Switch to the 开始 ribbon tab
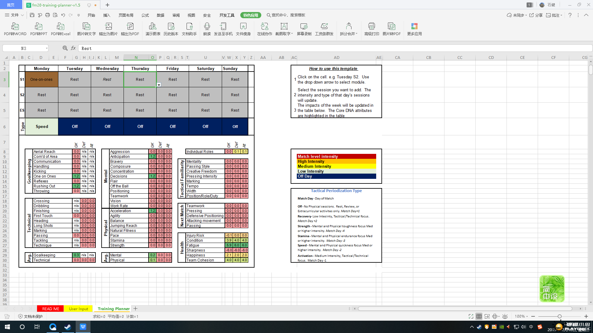 [x=91, y=15]
